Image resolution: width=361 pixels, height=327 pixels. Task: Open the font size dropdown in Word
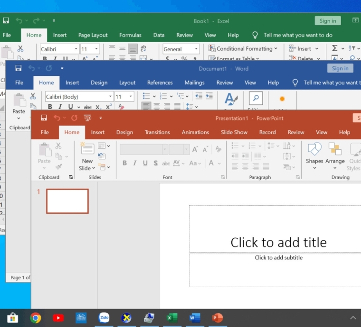point(131,97)
